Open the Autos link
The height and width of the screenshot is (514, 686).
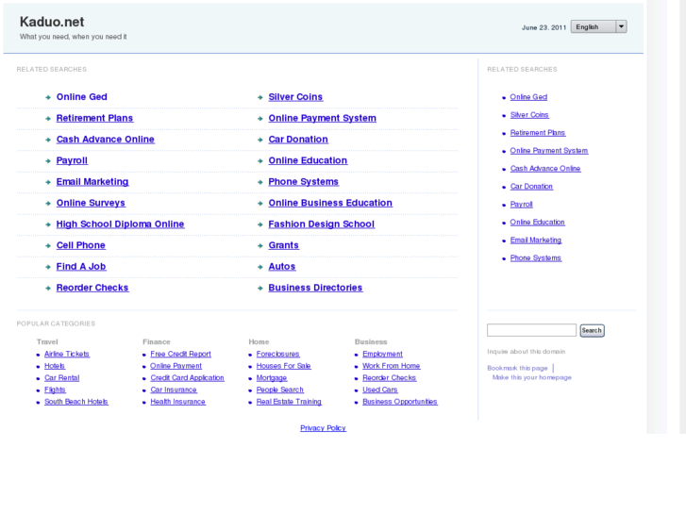click(x=282, y=266)
